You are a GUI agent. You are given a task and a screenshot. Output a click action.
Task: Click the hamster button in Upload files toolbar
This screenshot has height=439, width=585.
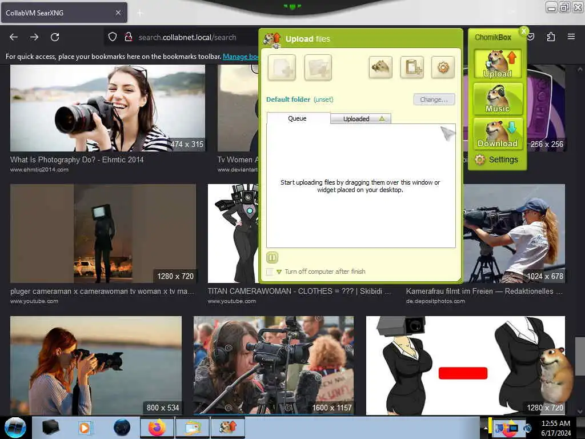coord(380,67)
